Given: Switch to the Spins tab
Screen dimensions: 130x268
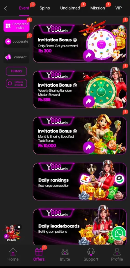Looking at the screenshot, I should pyautogui.click(x=45, y=8).
